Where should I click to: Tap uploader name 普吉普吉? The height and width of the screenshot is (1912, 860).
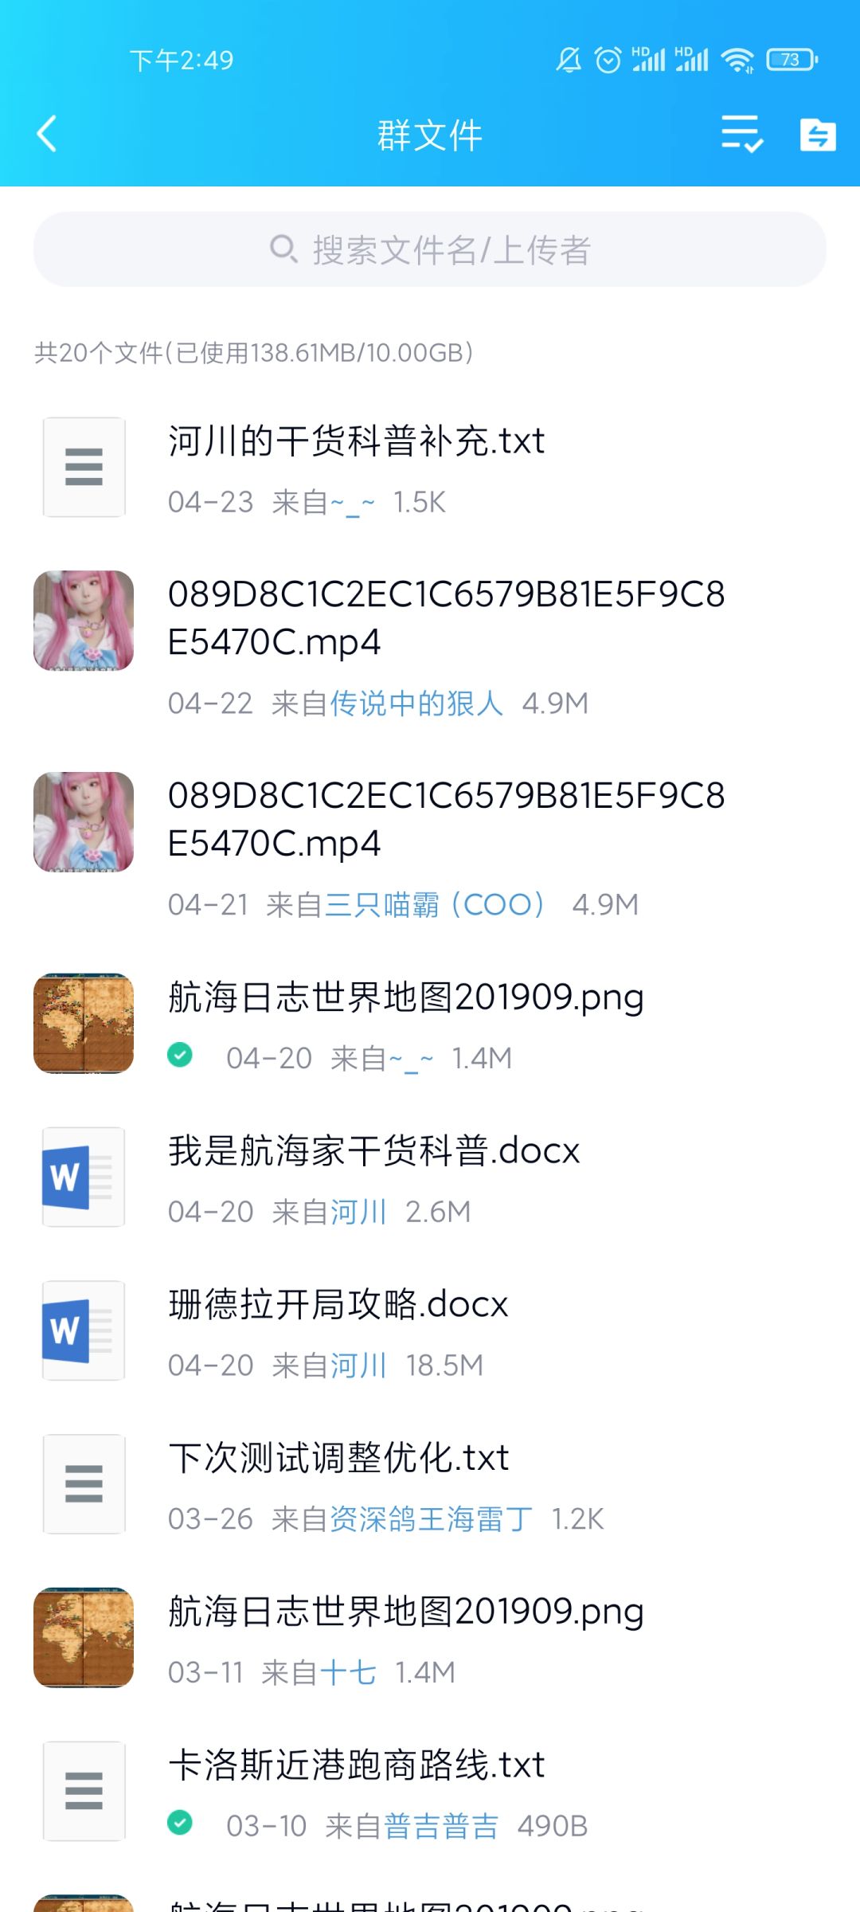click(x=441, y=1826)
